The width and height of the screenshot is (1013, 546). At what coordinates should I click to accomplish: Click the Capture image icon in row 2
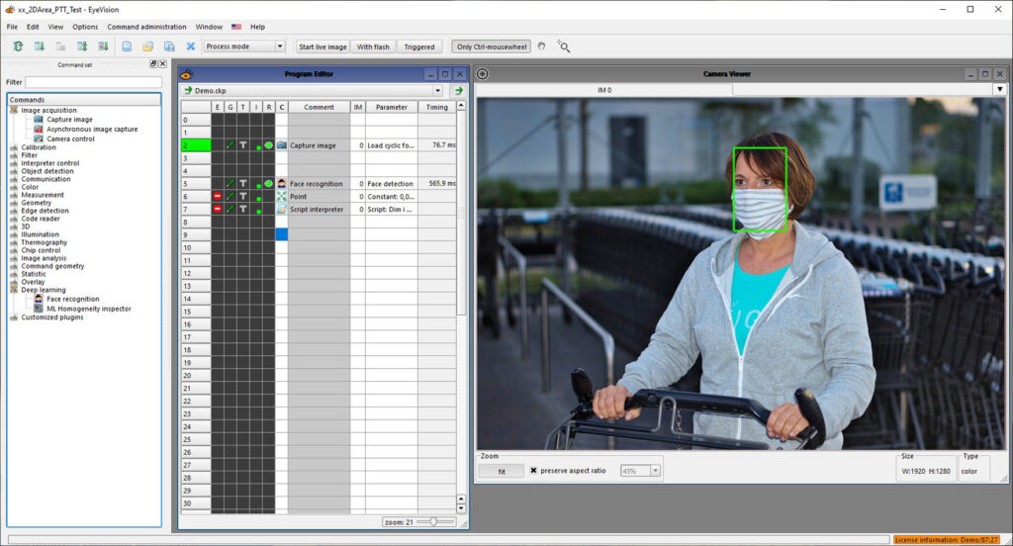click(x=282, y=145)
